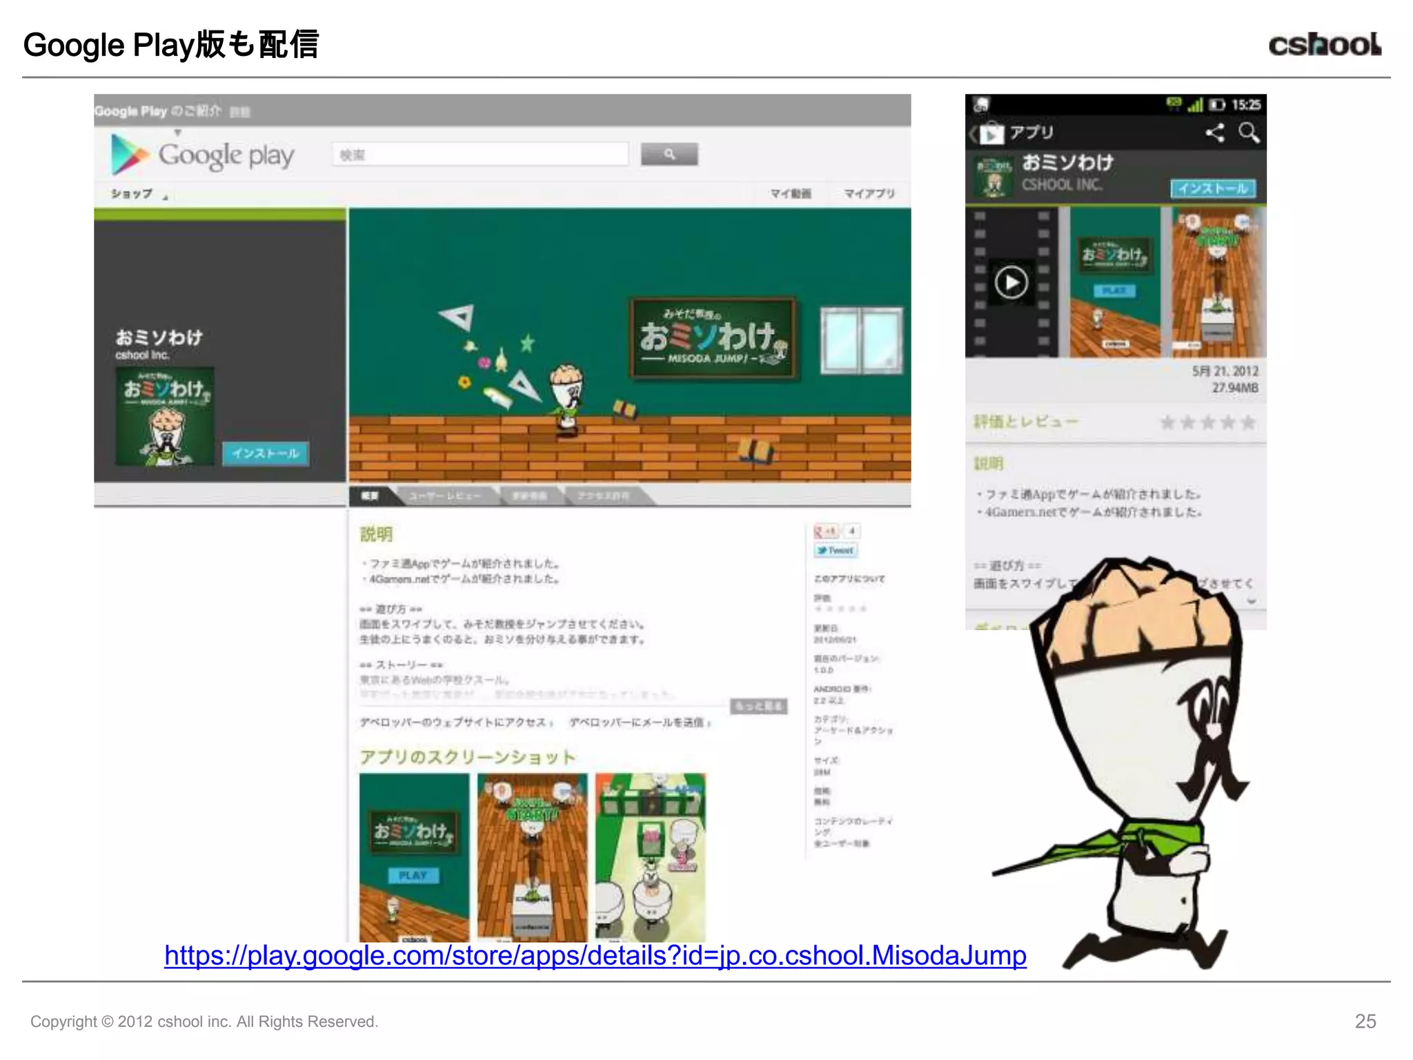Click the Tweet button
The image size is (1413, 1060).
coord(836,550)
